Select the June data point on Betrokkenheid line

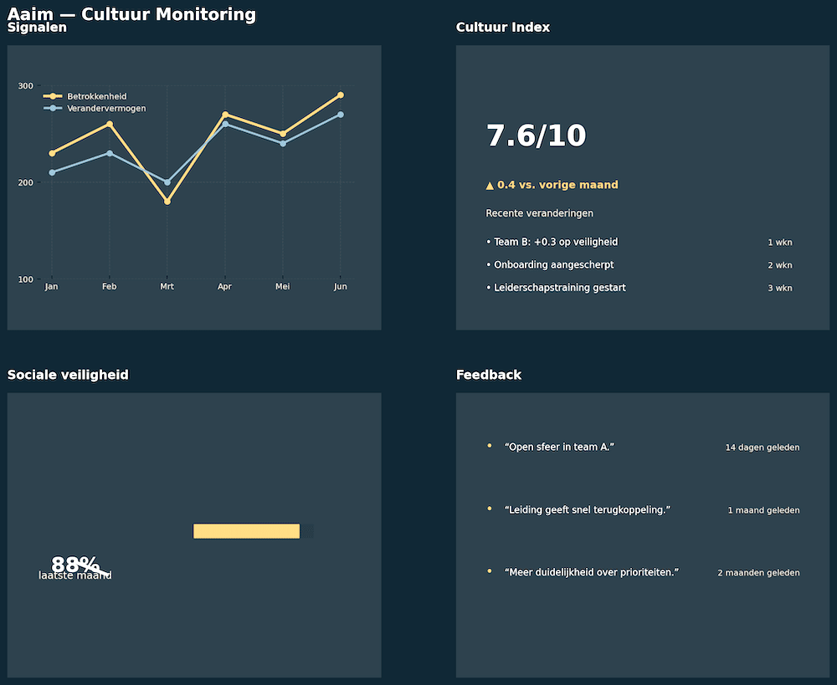340,95
